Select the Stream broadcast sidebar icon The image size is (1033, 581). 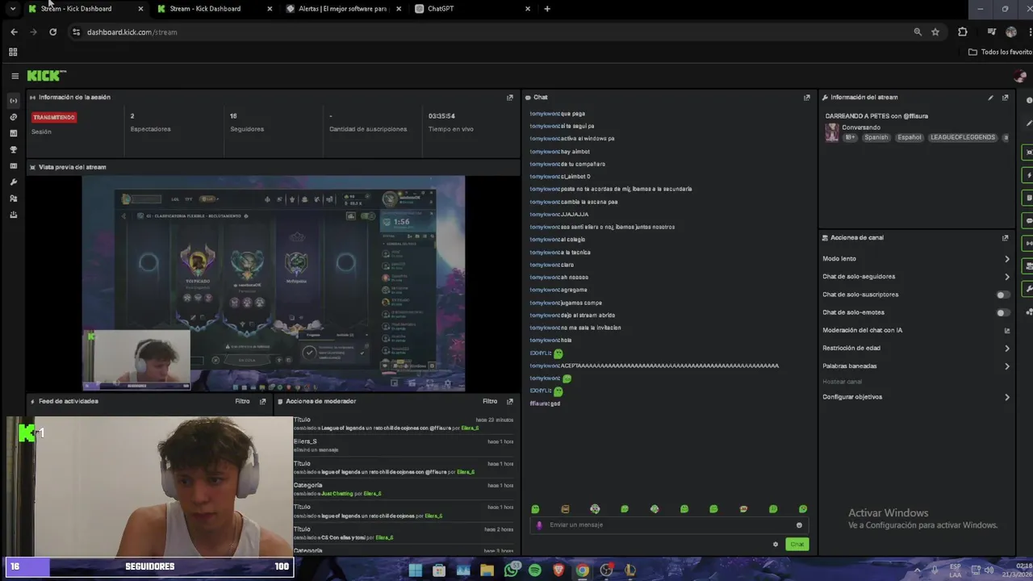[13, 101]
